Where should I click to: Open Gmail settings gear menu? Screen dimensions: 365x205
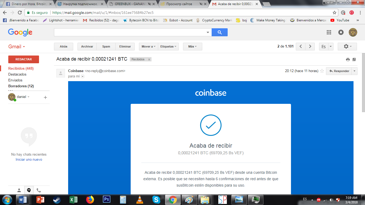[x=347, y=46]
